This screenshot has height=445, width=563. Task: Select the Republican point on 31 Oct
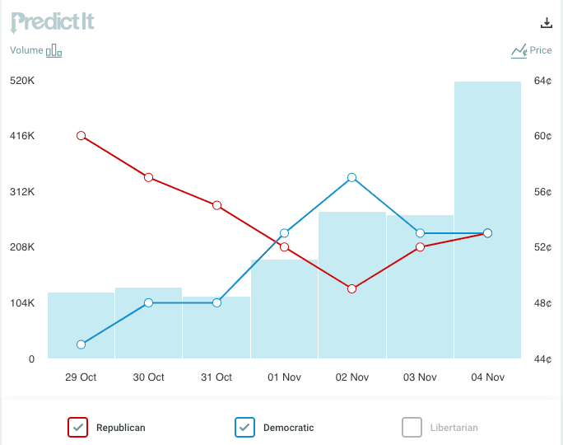click(216, 205)
